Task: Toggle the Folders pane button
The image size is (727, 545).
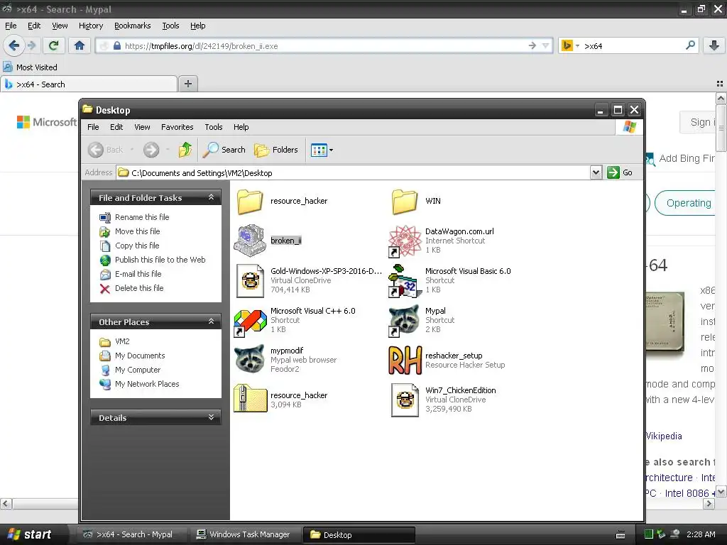Action: click(x=276, y=150)
